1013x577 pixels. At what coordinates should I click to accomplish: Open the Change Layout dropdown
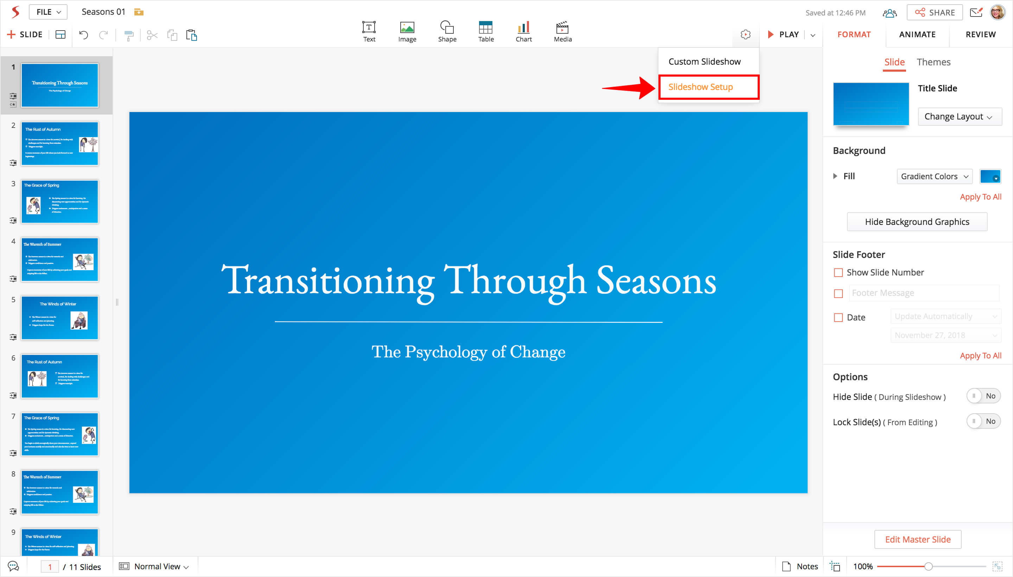point(959,117)
